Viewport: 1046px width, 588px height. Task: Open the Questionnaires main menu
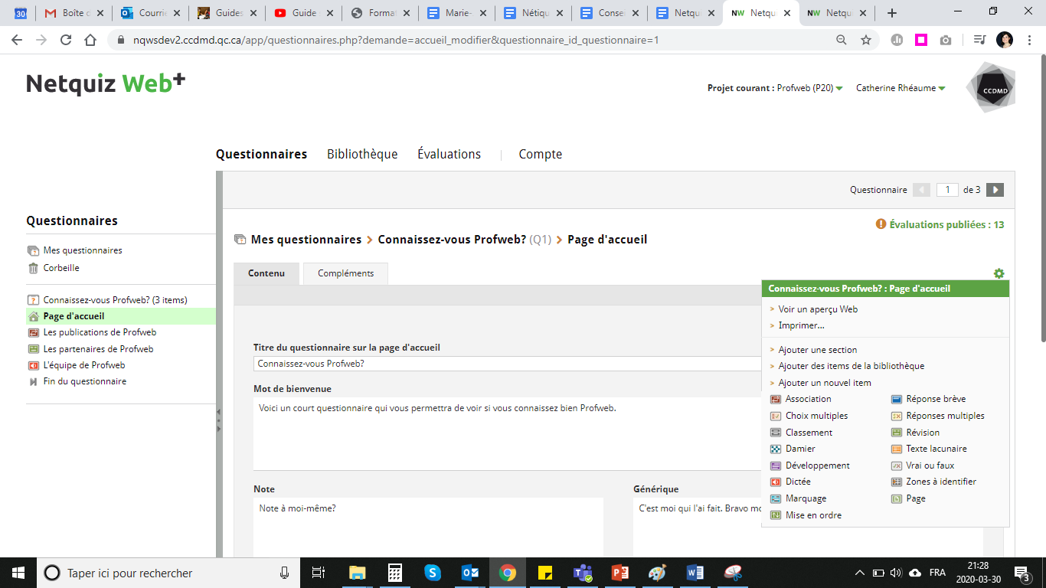click(261, 154)
